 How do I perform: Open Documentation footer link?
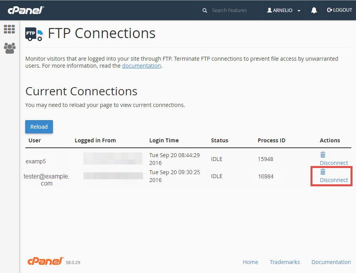(331, 262)
